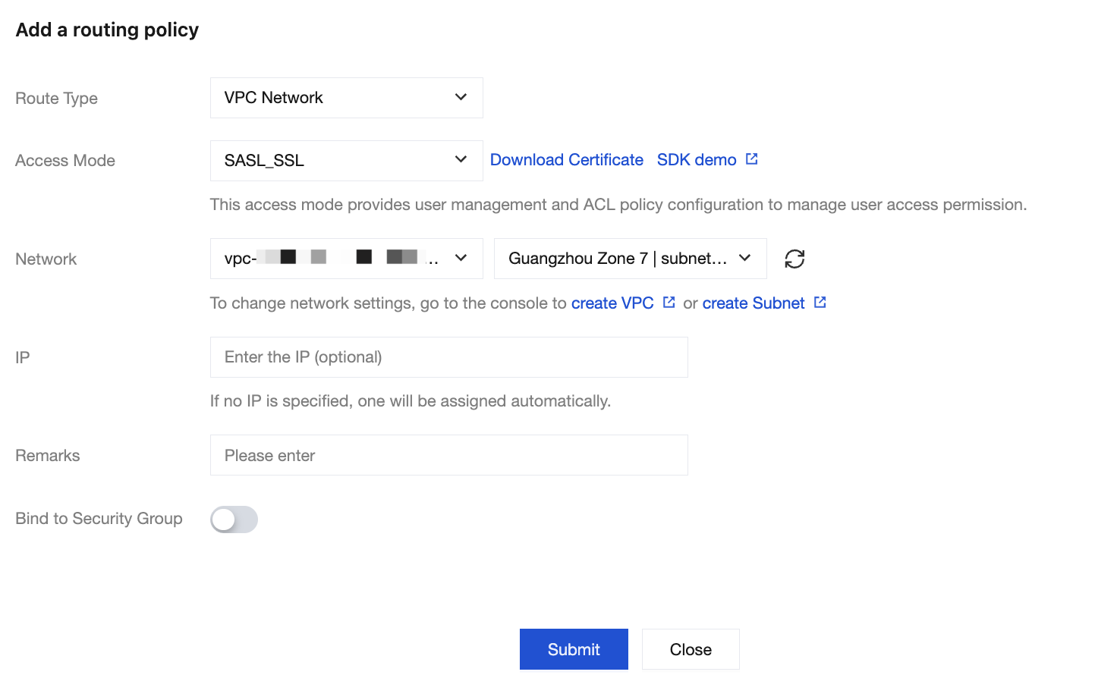Viewport: 1117px width, 678px height.
Task: Click chevron arrow in vpc selector
Action: tap(461, 258)
